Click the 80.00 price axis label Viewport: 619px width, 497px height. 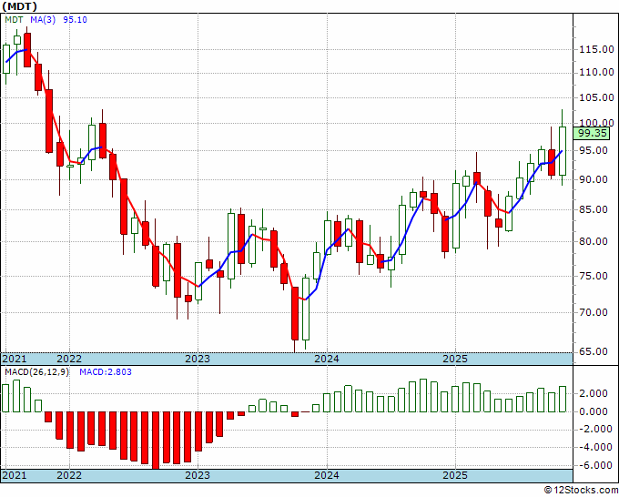[x=594, y=241]
